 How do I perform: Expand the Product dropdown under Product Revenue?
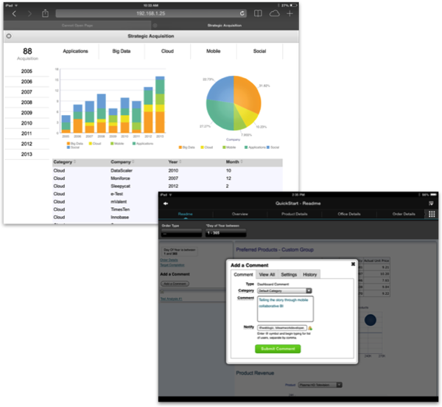tap(320, 385)
